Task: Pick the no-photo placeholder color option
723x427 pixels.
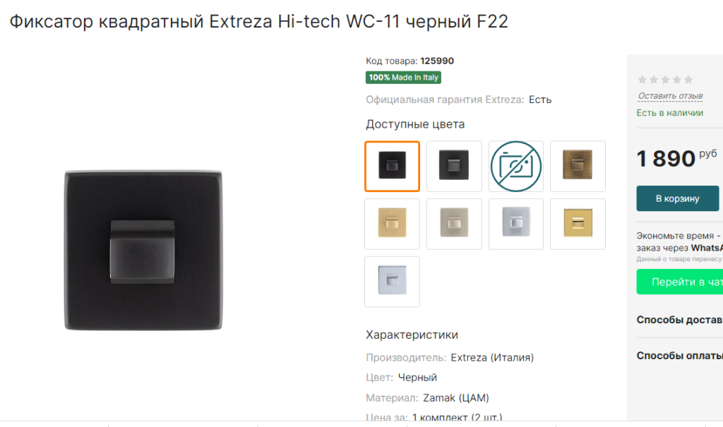Action: (x=516, y=166)
